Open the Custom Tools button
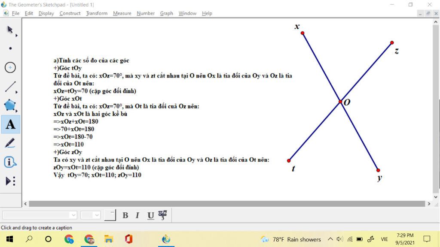Viewport: 440px width, 247px height. point(10,181)
